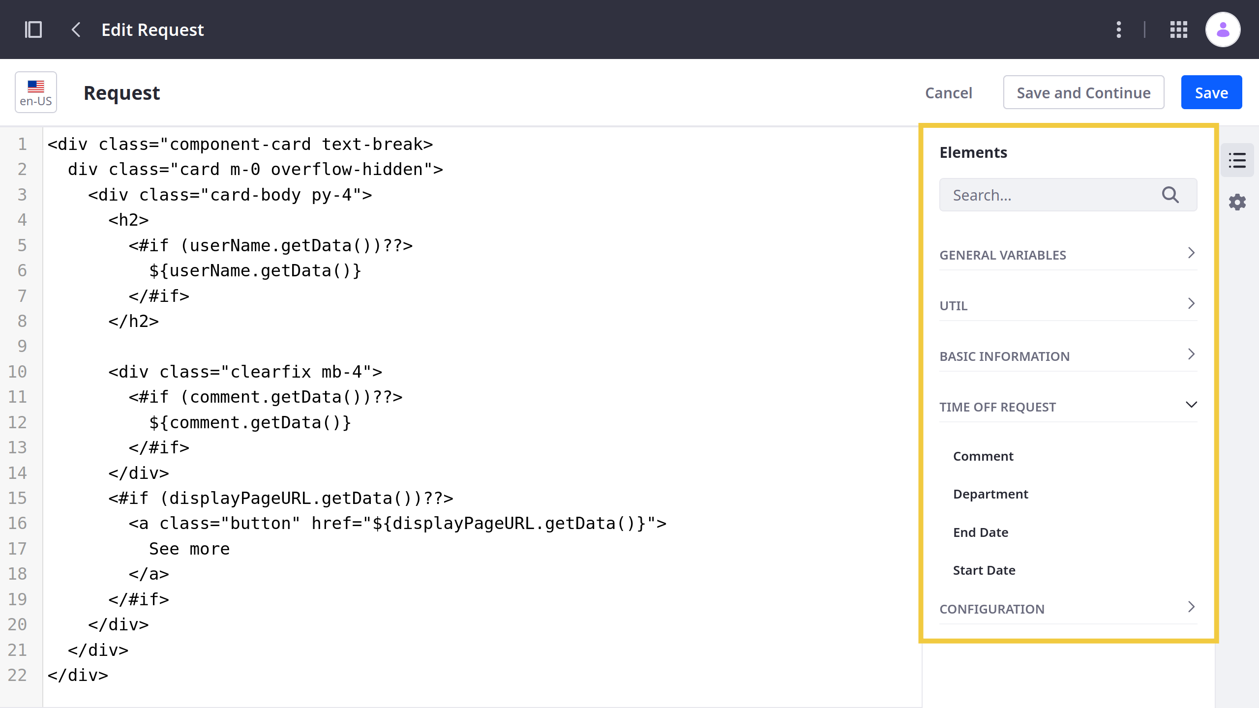Click the back arrow navigation icon
Viewport: 1259px width, 708px height.
(76, 29)
